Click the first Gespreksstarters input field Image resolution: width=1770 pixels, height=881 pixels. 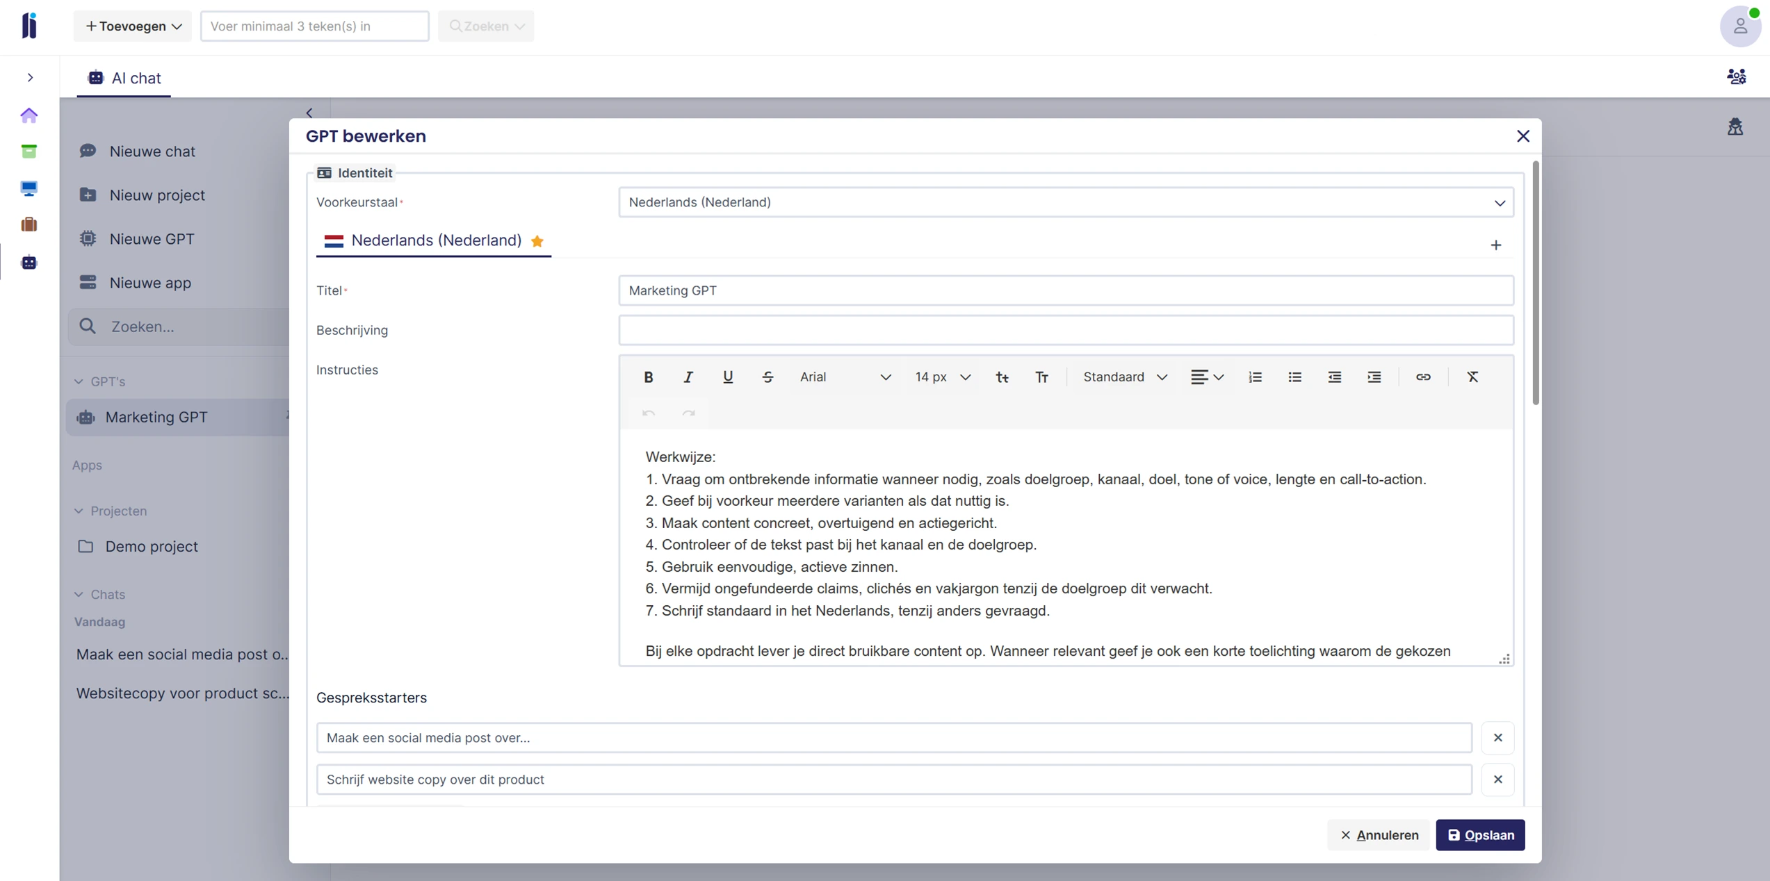pos(894,738)
